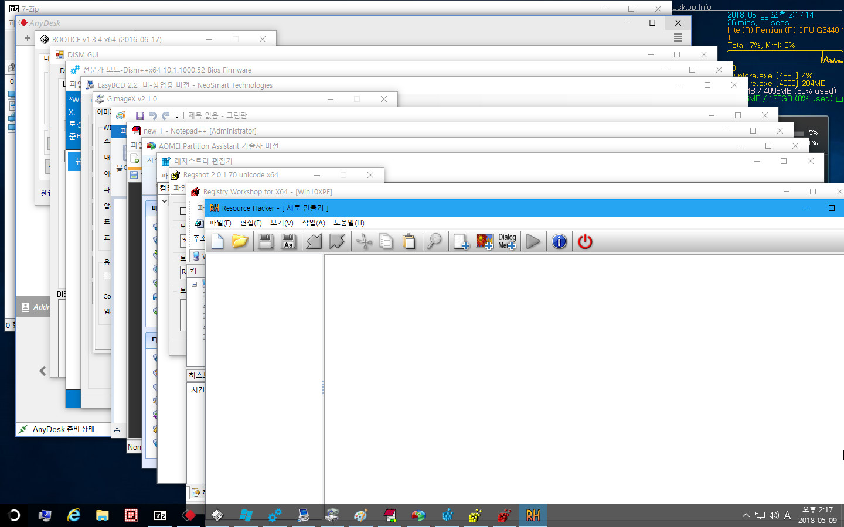Click the Compile script play arrow icon
The image size is (844, 527).
coord(533,241)
